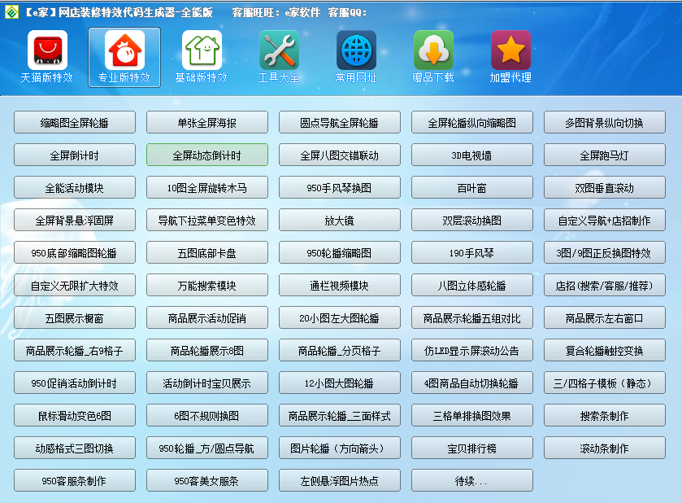Choose the 百叶窗 effect button
This screenshot has height=503, width=682.
(472, 188)
